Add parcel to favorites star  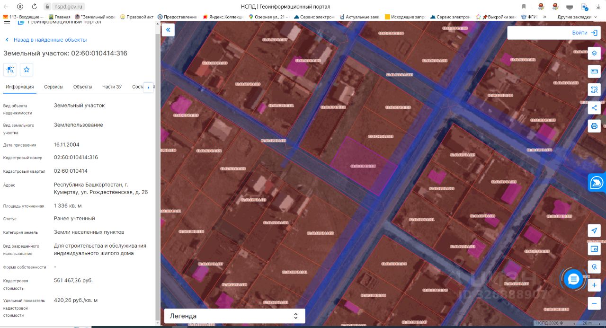[27, 70]
